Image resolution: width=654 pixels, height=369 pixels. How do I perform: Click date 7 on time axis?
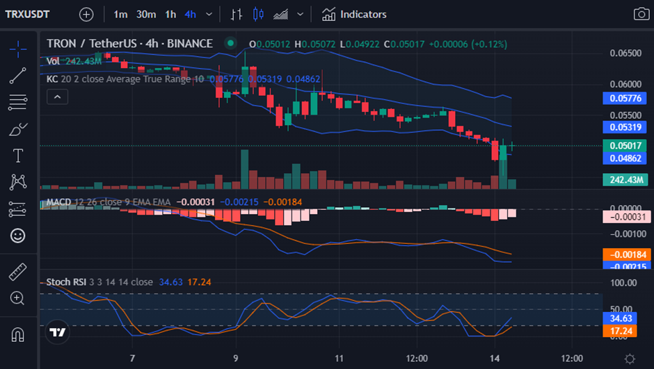(132, 359)
